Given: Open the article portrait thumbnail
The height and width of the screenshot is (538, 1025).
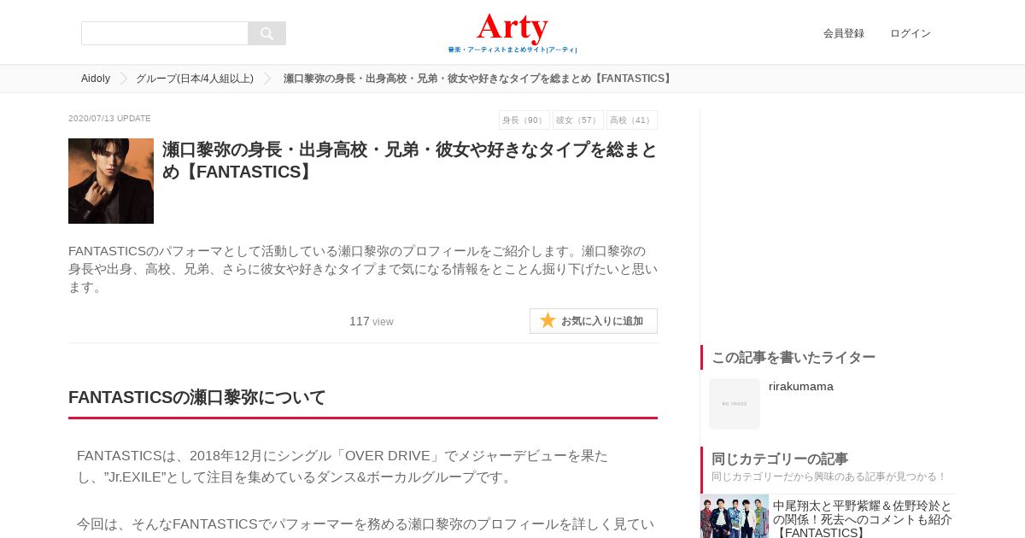Looking at the screenshot, I should [x=111, y=181].
